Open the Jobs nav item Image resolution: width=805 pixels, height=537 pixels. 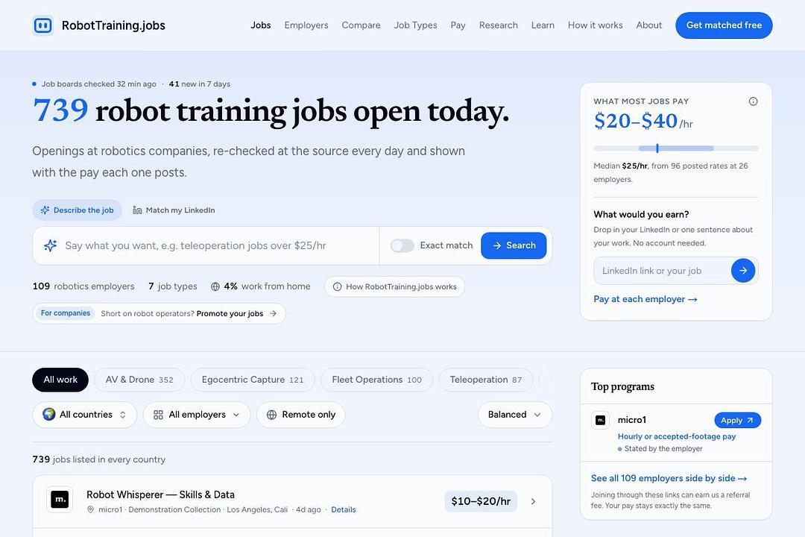pos(261,25)
